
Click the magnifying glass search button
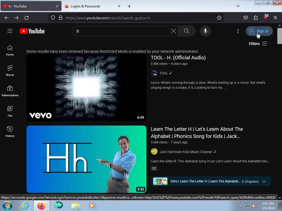(x=187, y=31)
